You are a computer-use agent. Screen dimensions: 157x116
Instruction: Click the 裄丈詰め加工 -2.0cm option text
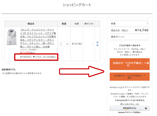[x=38, y=57]
